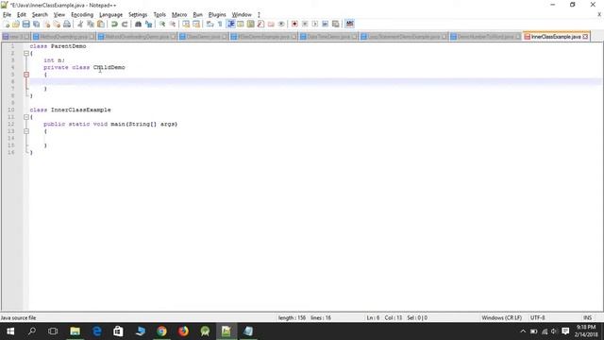This screenshot has width=604, height=340.
Task: Open the Run menu
Action: pyautogui.click(x=197, y=15)
